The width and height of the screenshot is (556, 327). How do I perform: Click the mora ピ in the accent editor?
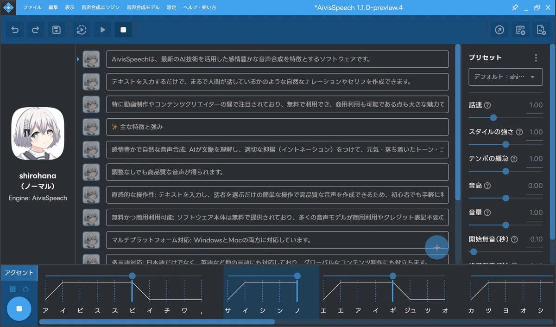coord(133,311)
